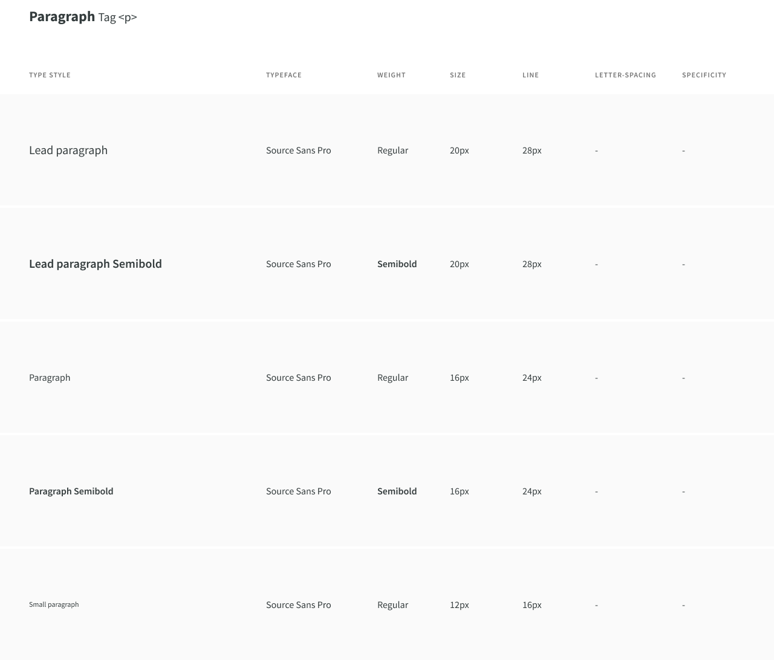Image resolution: width=774 pixels, height=660 pixels.
Task: Click 'Source Sans Pro' in Small paragraph row
Action: [299, 605]
